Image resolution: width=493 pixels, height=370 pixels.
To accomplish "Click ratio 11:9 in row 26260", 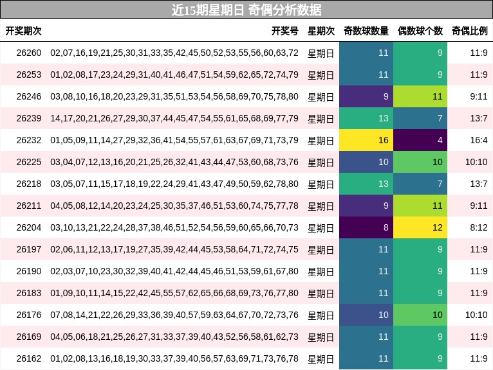I will (479, 53).
